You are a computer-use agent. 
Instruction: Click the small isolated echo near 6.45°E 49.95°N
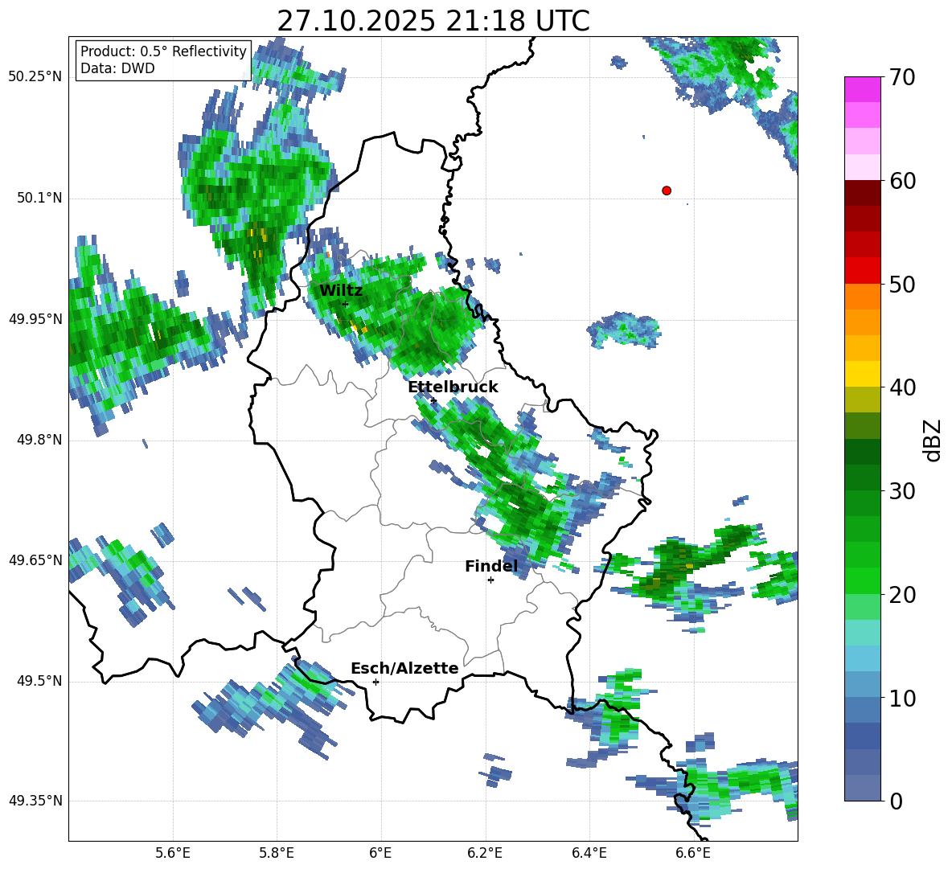[x=624, y=330]
